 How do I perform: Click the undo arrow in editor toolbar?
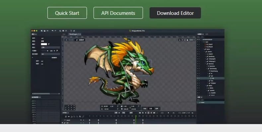[52, 31]
